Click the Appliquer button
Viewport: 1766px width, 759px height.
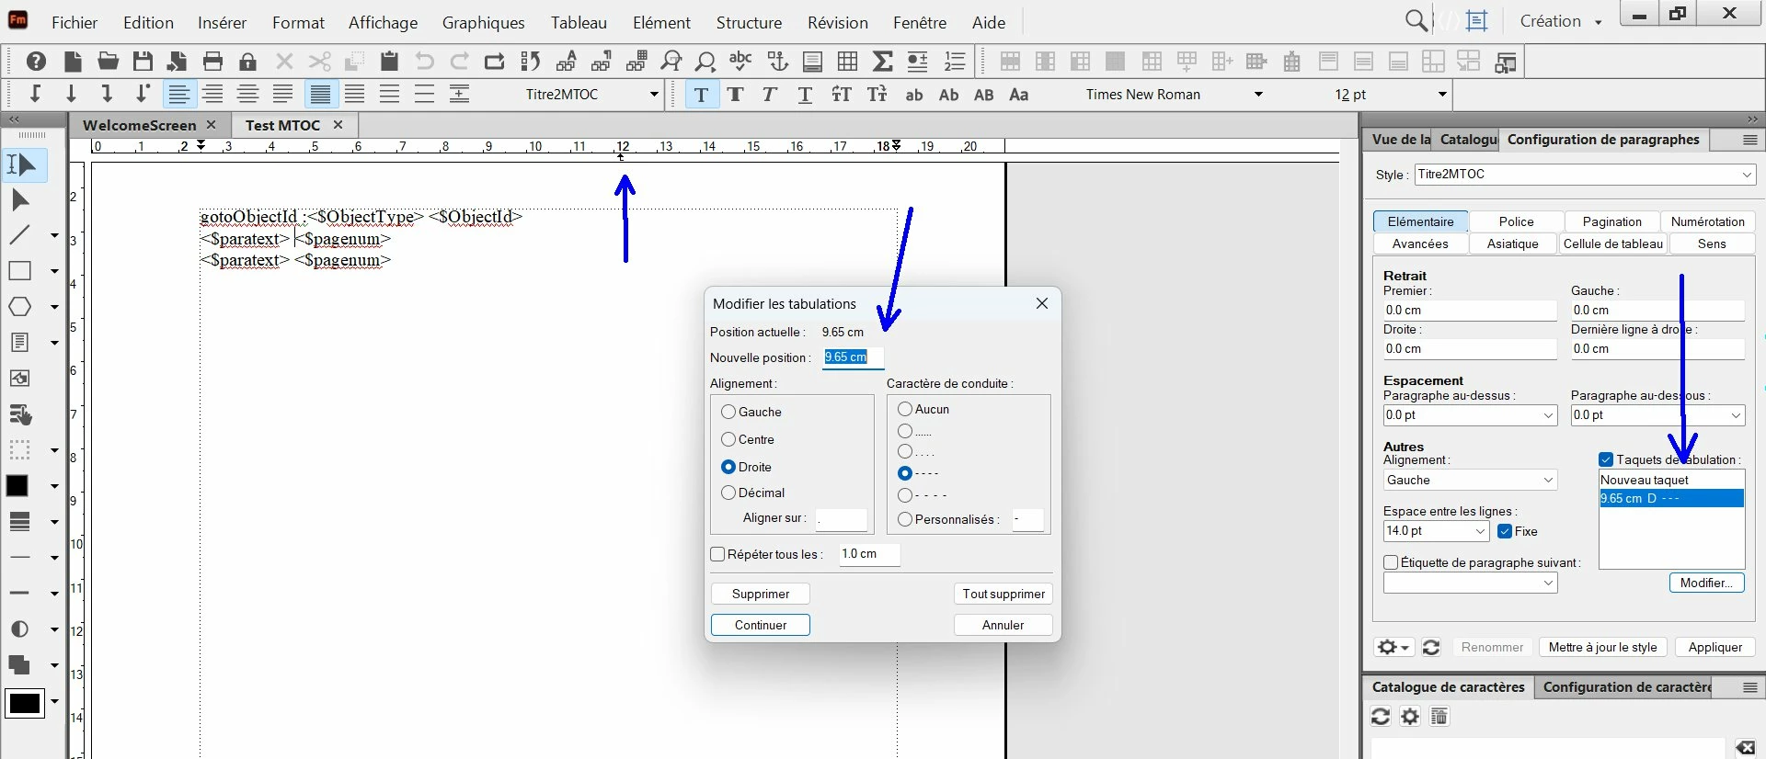[1715, 647]
